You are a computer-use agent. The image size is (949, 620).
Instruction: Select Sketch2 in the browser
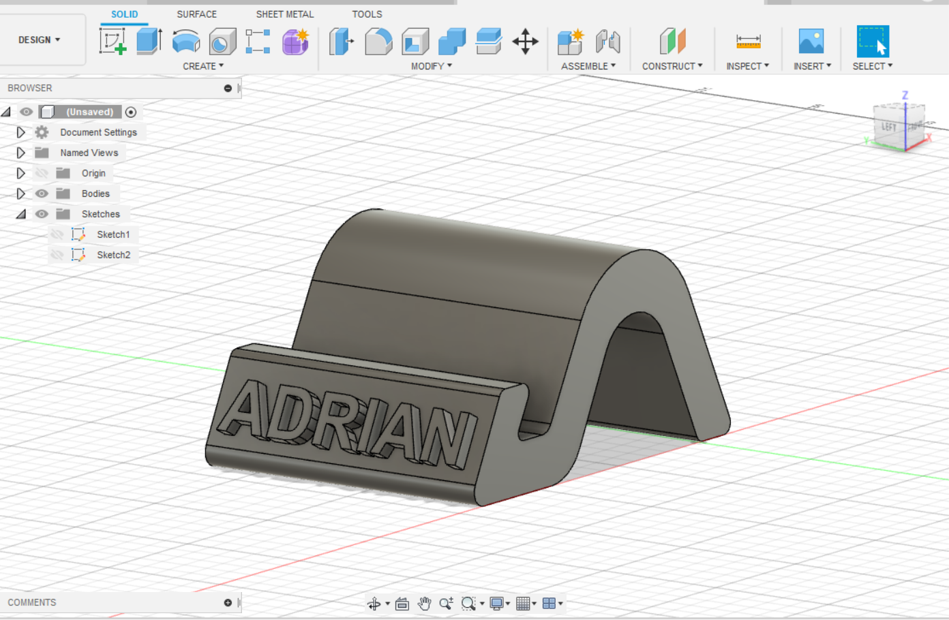tap(113, 255)
